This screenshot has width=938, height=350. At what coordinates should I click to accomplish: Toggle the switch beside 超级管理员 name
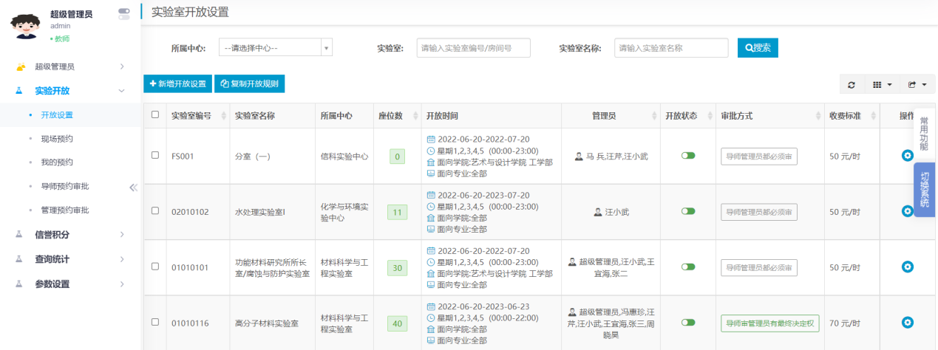click(124, 13)
